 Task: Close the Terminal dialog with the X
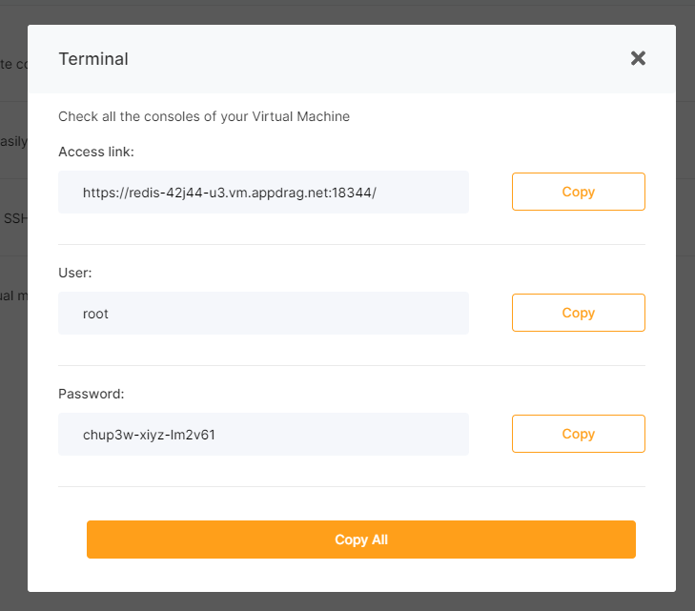(x=638, y=58)
